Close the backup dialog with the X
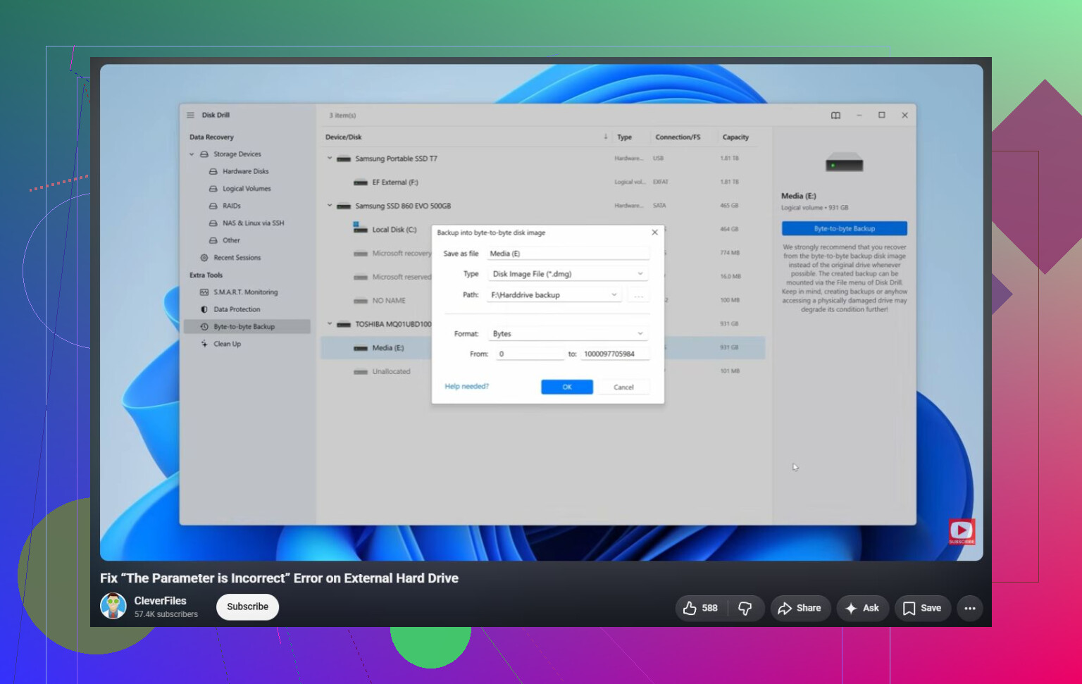The width and height of the screenshot is (1082, 684). (654, 232)
